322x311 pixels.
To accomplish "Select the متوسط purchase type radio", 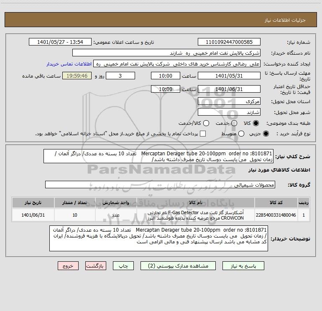I will 241,134.
